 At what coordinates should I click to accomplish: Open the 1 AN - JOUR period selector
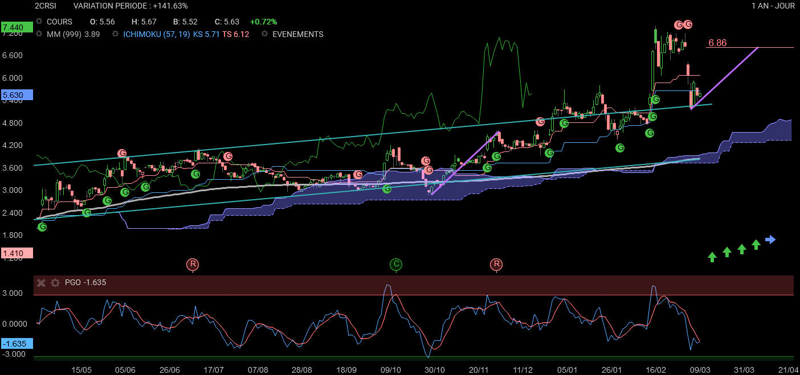(x=773, y=6)
